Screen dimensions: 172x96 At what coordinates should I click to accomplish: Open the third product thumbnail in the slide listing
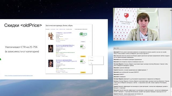coord(51,63)
